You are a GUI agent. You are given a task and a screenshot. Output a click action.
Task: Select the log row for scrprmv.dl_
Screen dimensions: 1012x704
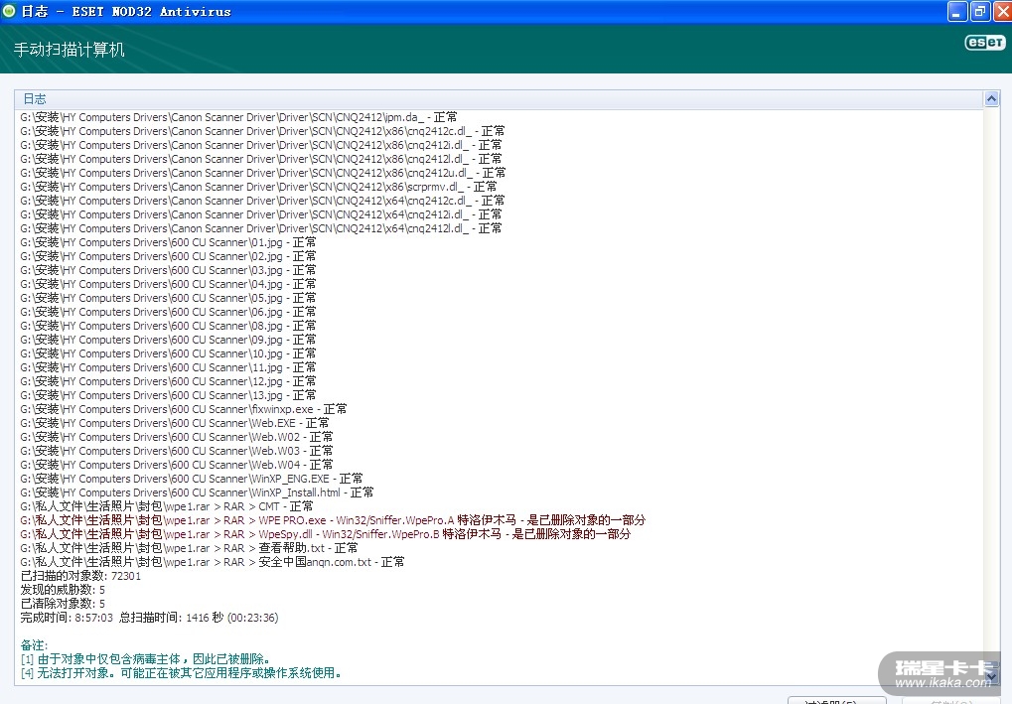[x=258, y=187]
